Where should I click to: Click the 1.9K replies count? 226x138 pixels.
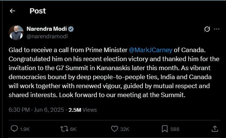(x=25, y=129)
